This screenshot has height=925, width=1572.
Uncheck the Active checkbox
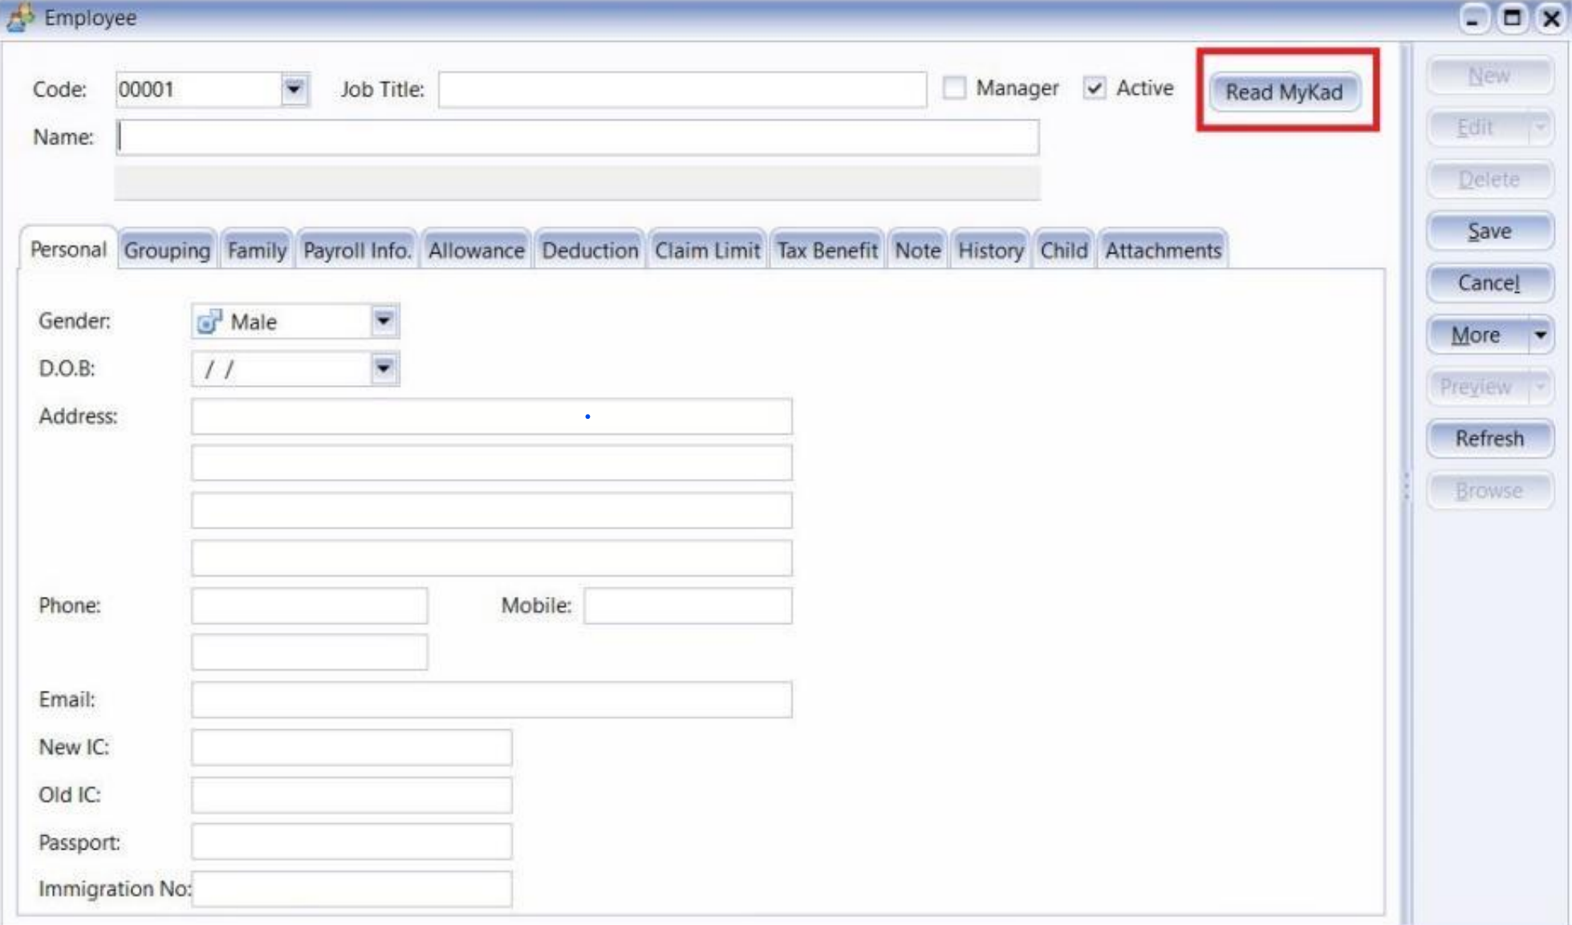pyautogui.click(x=1095, y=88)
